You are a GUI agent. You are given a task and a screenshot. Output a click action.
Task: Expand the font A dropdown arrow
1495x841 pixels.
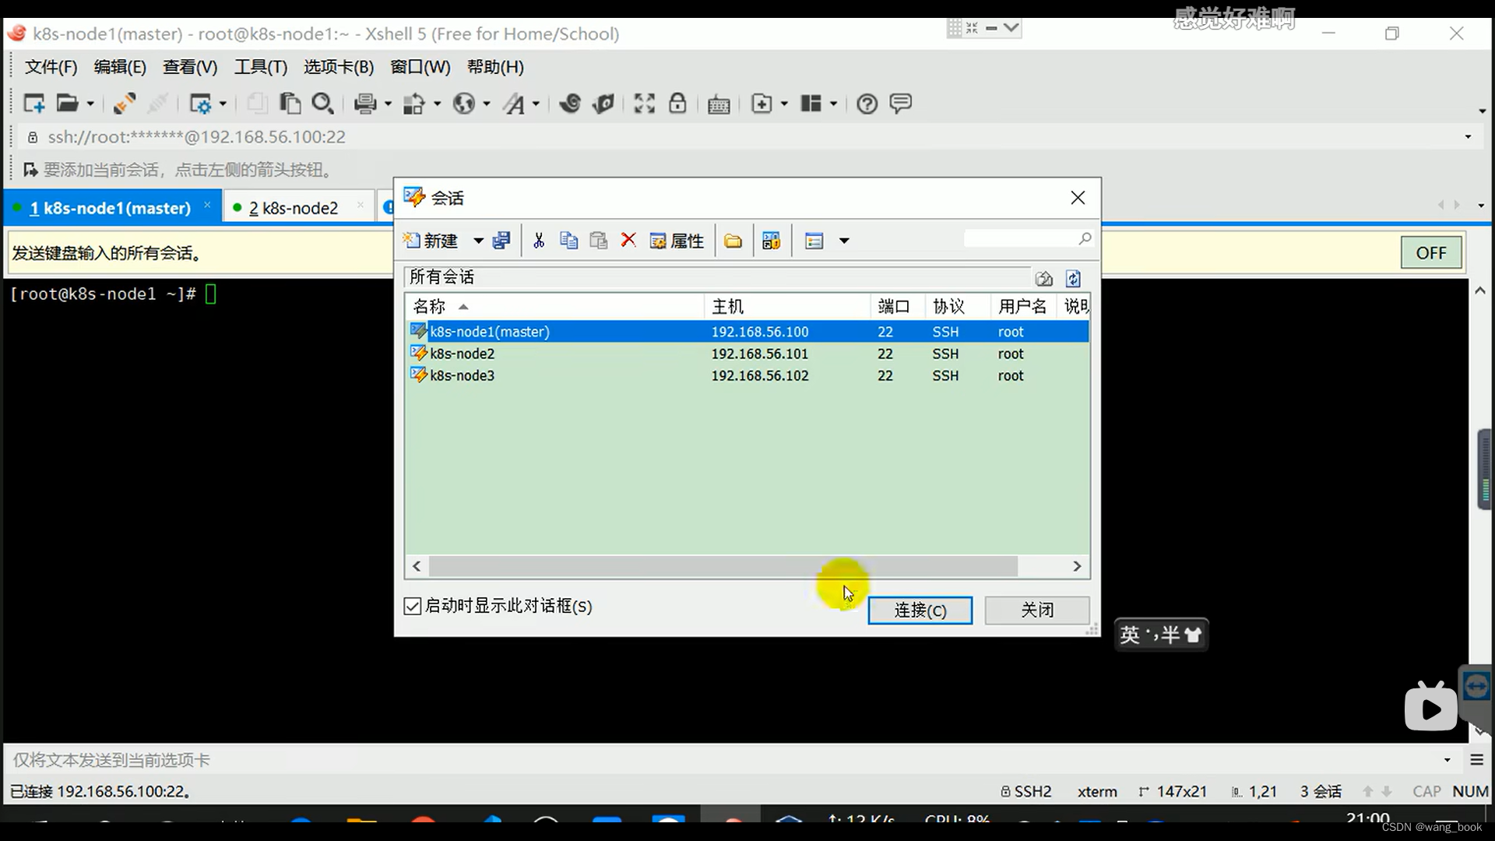click(536, 104)
